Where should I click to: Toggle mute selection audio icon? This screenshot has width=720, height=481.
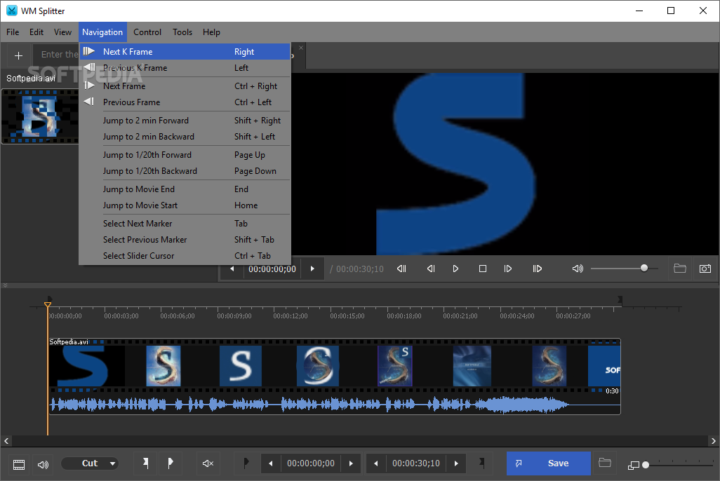[x=208, y=463]
